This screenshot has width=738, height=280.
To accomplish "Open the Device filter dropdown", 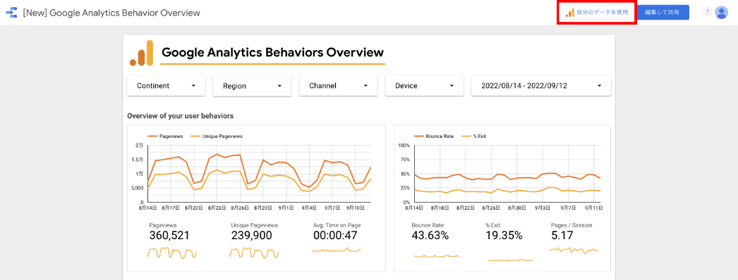I will tap(425, 86).
